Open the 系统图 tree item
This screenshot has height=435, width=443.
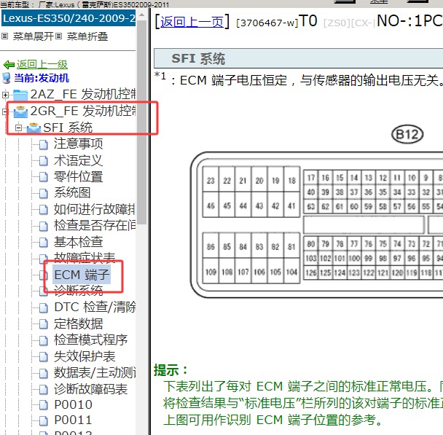point(72,193)
